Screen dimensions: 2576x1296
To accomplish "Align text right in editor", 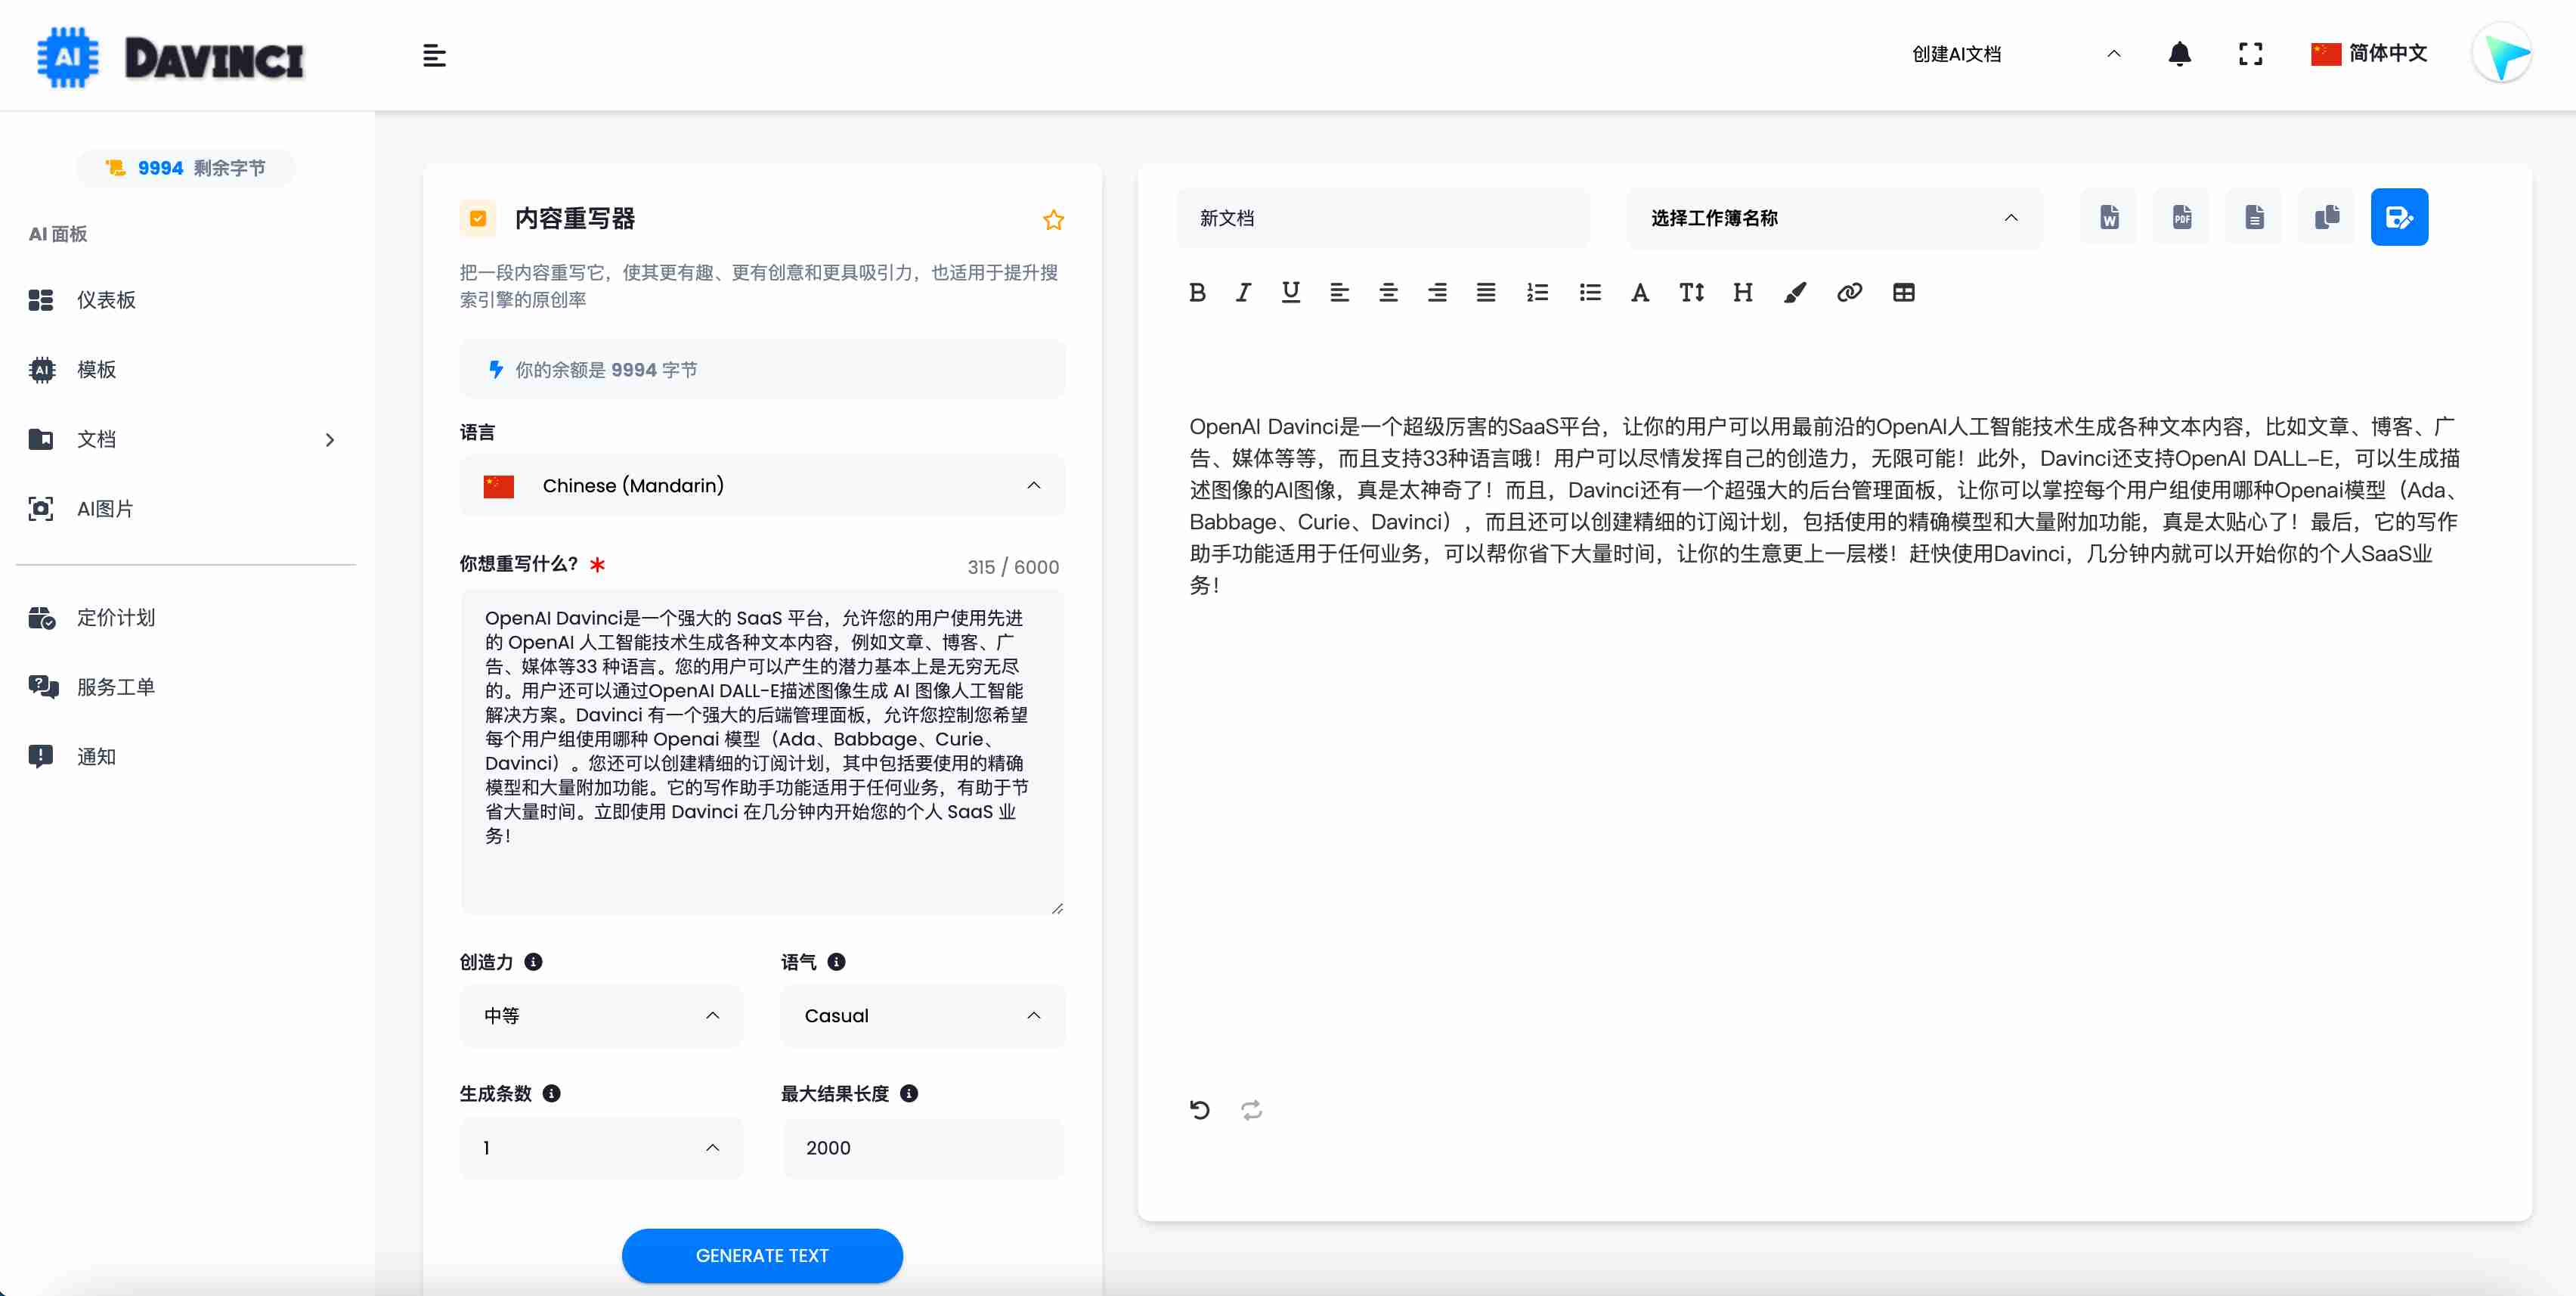I will click(x=1437, y=292).
